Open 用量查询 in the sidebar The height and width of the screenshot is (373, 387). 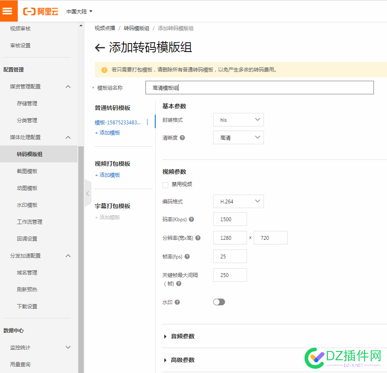[20, 365]
